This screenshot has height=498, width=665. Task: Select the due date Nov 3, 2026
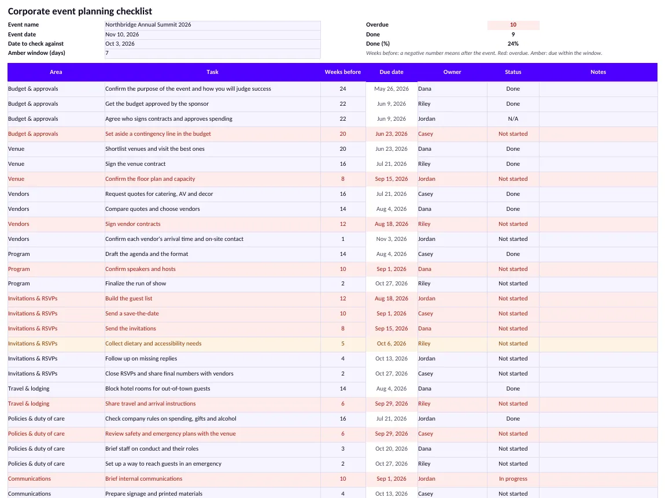point(391,239)
